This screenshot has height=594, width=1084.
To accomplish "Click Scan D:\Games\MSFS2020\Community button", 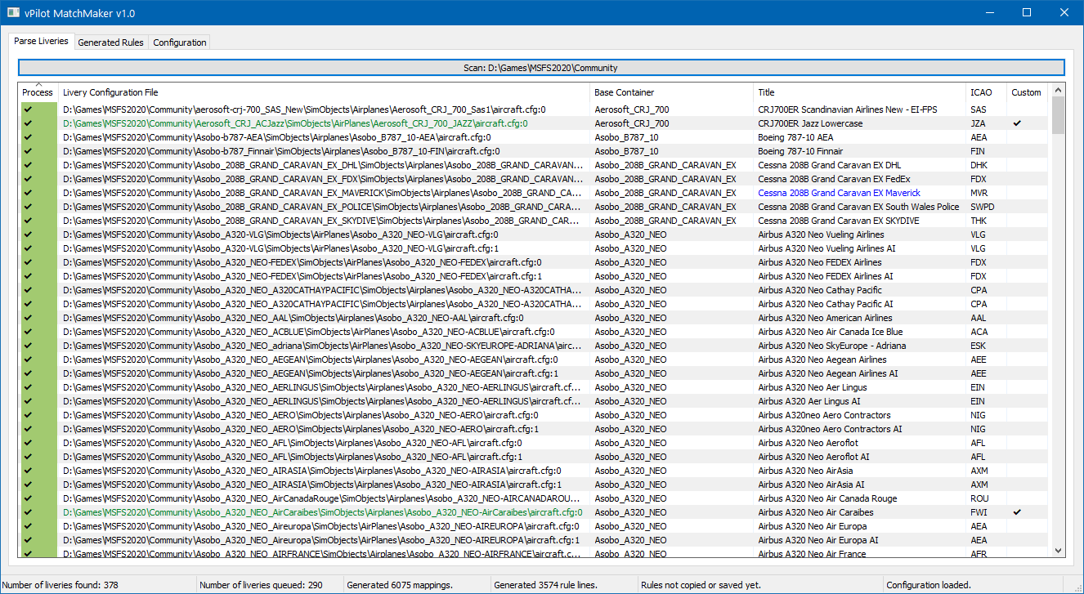I will click(541, 68).
